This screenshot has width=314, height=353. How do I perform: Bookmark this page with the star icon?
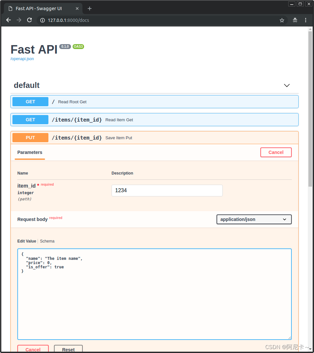pos(282,20)
